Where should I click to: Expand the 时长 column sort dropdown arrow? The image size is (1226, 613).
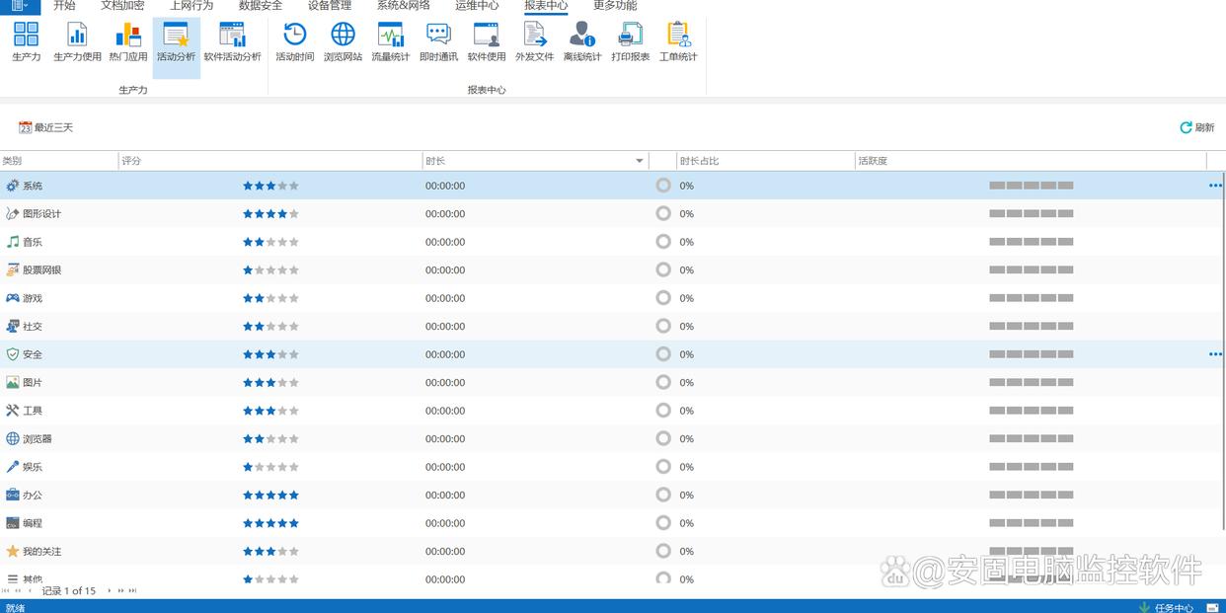(x=640, y=161)
